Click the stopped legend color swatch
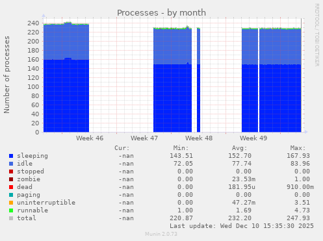Viewport: 323px width, 241px height. pyautogui.click(x=11, y=171)
